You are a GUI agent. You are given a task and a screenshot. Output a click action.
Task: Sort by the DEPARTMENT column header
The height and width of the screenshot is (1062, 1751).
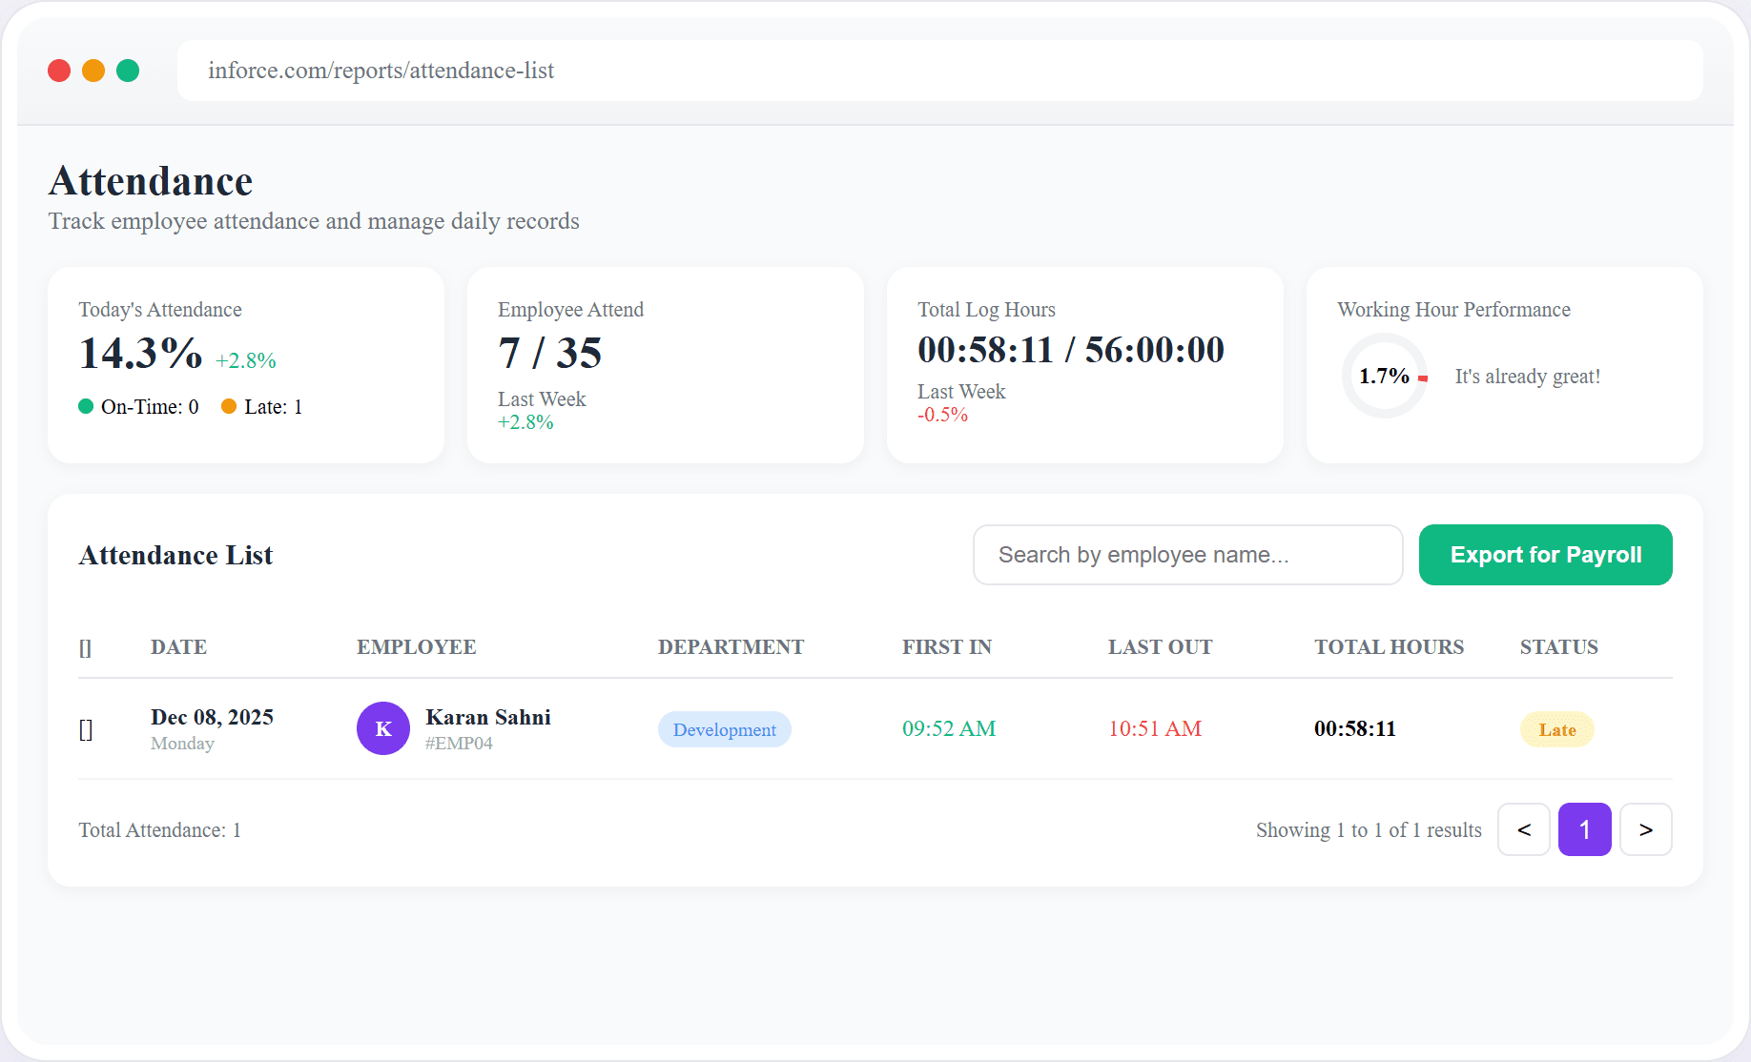[x=731, y=647]
